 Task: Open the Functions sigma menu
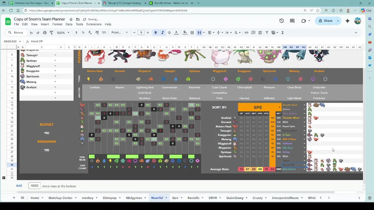pyautogui.click(x=283, y=33)
